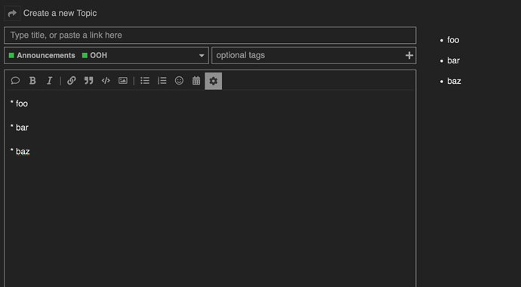Click the speech bubble icon in the toolbar
The image size is (521, 287).
pyautogui.click(x=15, y=81)
